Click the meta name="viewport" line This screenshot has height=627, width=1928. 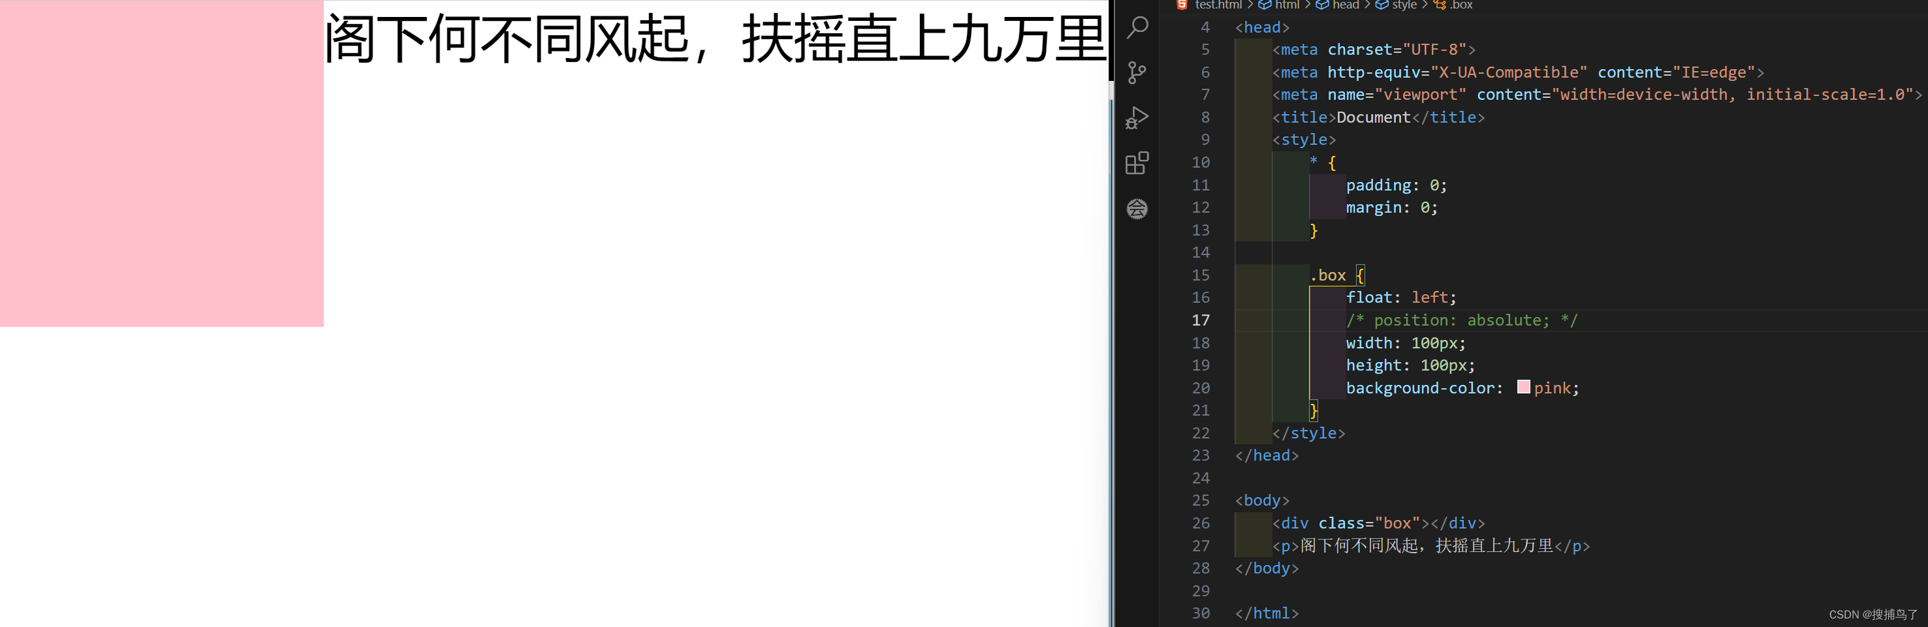point(1597,95)
